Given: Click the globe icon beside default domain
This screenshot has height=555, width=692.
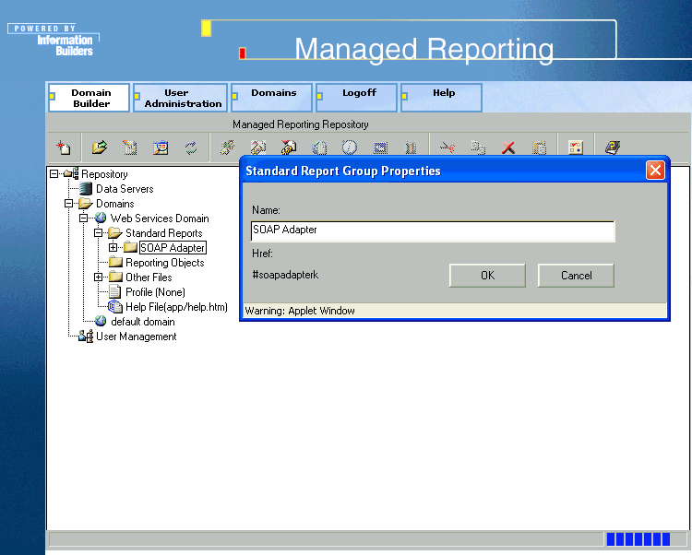Looking at the screenshot, I should 101,321.
